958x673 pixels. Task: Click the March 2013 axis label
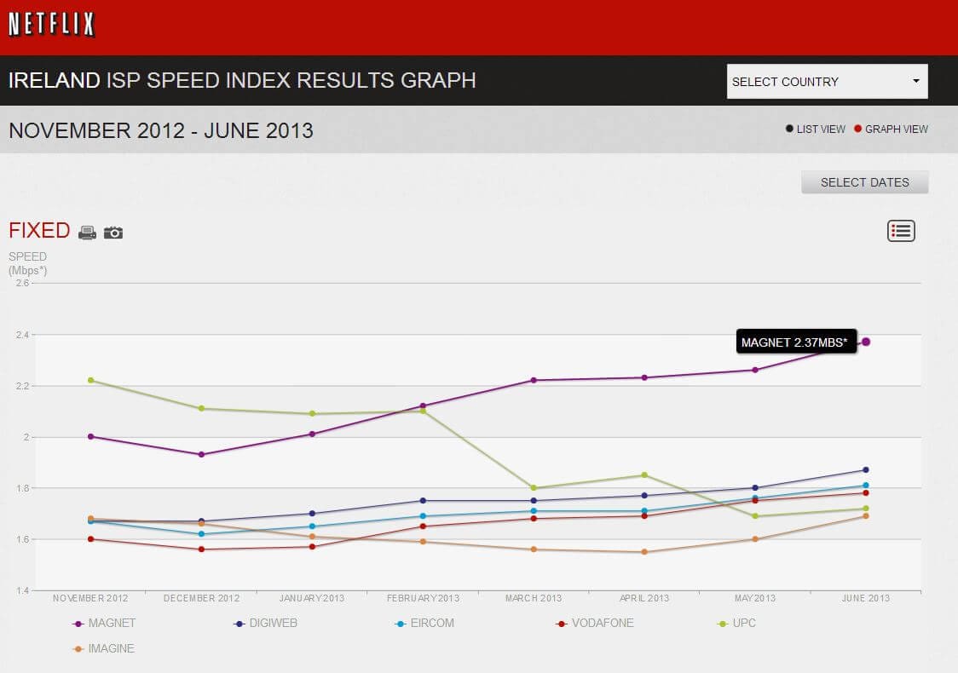tap(534, 599)
